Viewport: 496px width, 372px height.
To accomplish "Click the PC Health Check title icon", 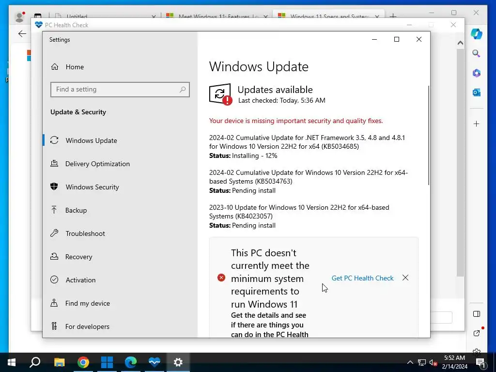I will [x=39, y=25].
